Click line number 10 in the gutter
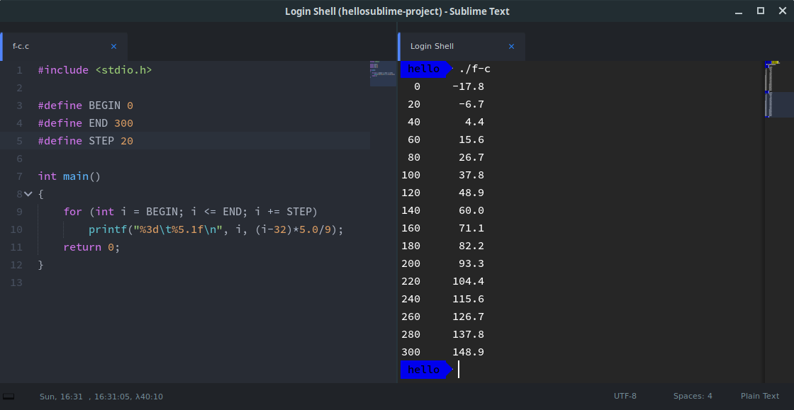 (16, 229)
